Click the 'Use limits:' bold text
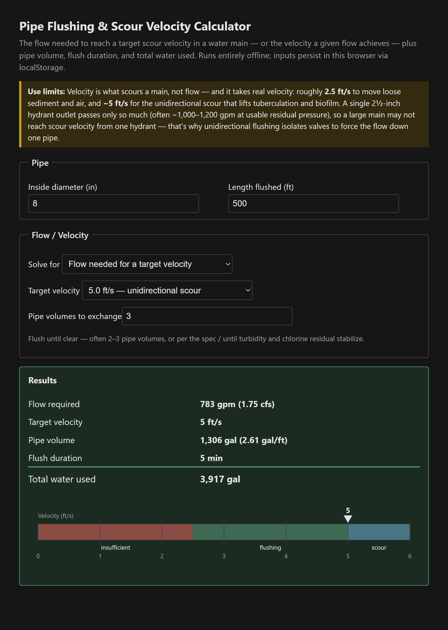The image size is (448, 630). click(46, 92)
